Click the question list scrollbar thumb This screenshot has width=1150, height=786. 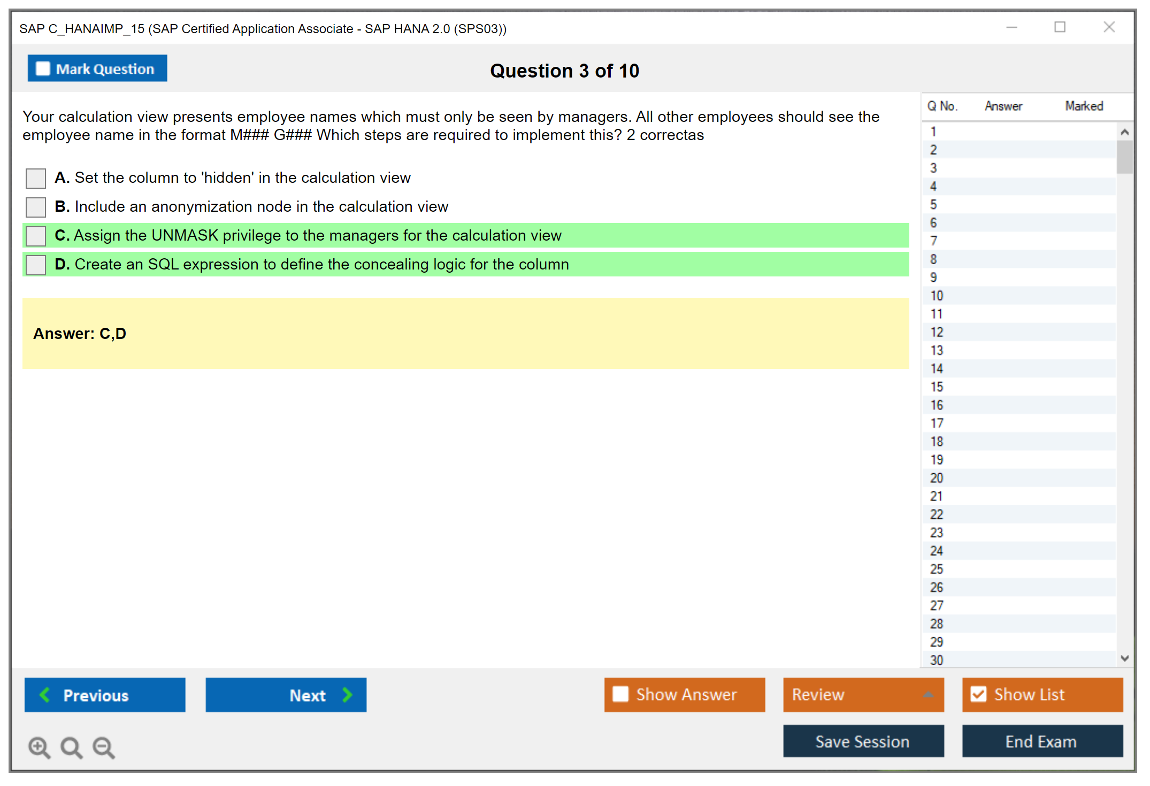[x=1124, y=156]
